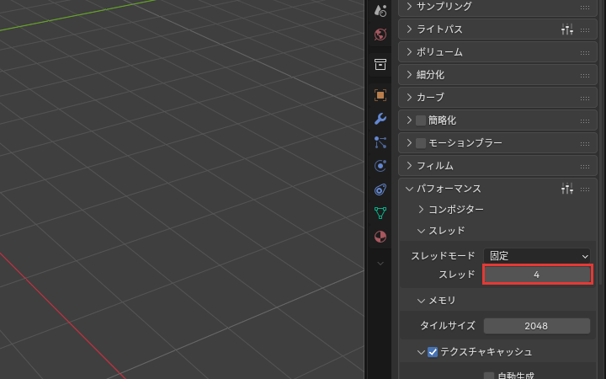Expand the ボリューム panel
The width and height of the screenshot is (606, 379).
coord(409,52)
